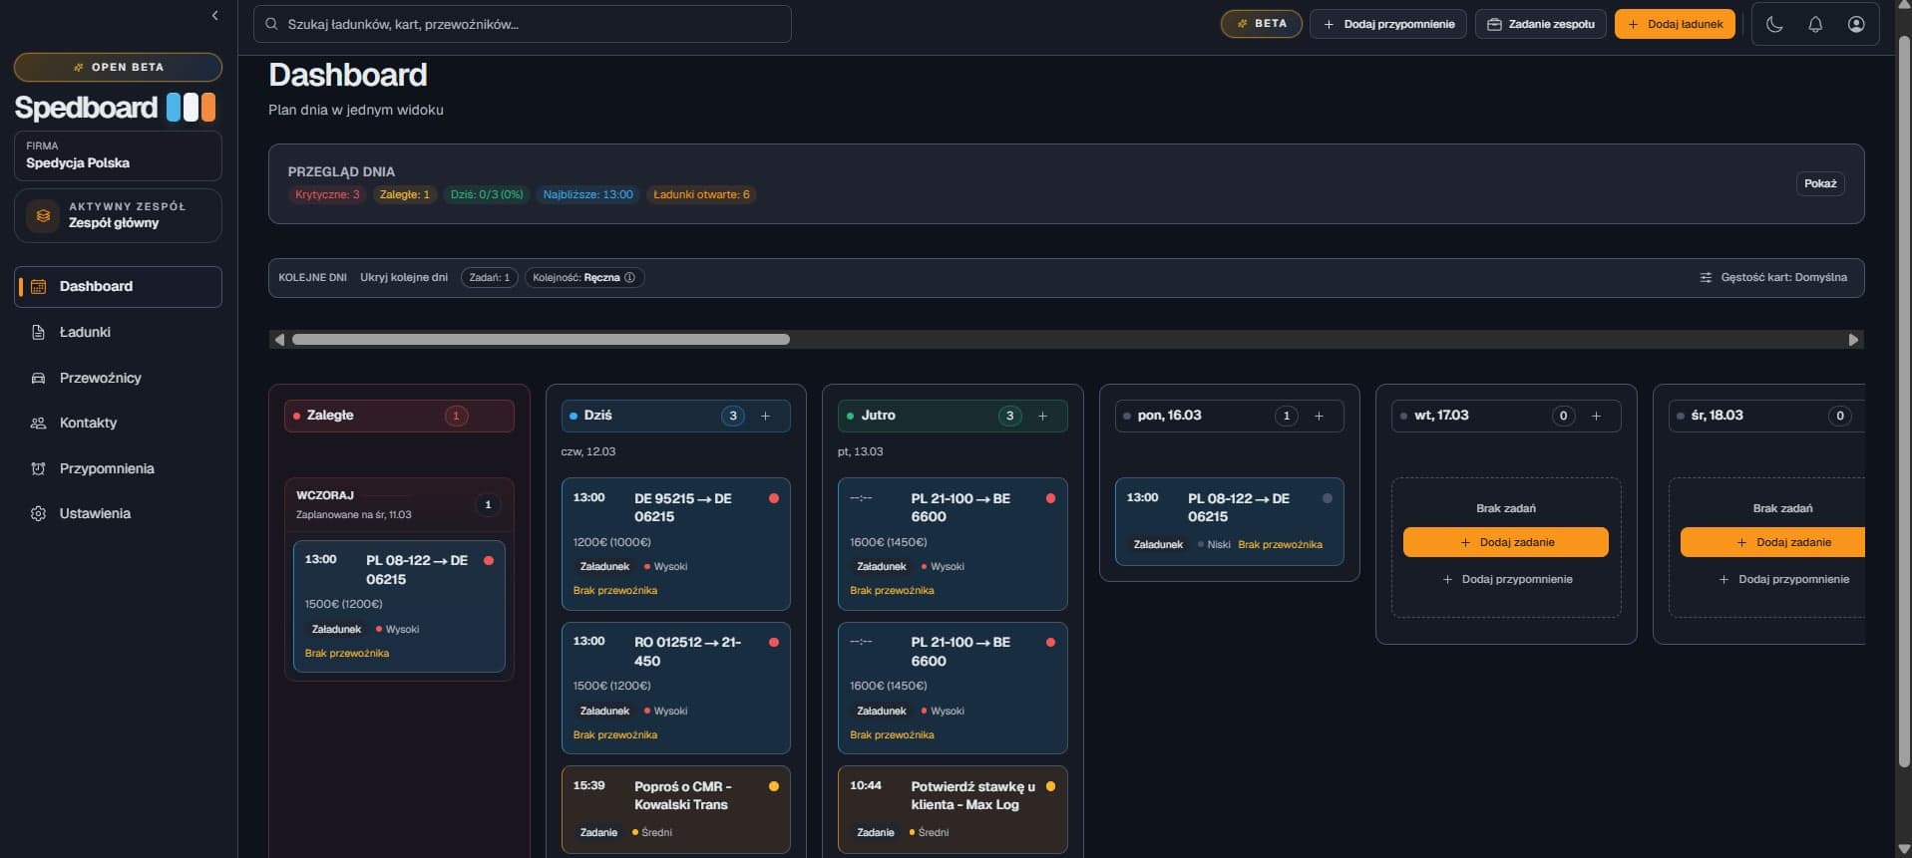The height and width of the screenshot is (858, 1912).
Task: Open task Potwierdź stawkę u klienta - Max Log
Action: click(953, 809)
